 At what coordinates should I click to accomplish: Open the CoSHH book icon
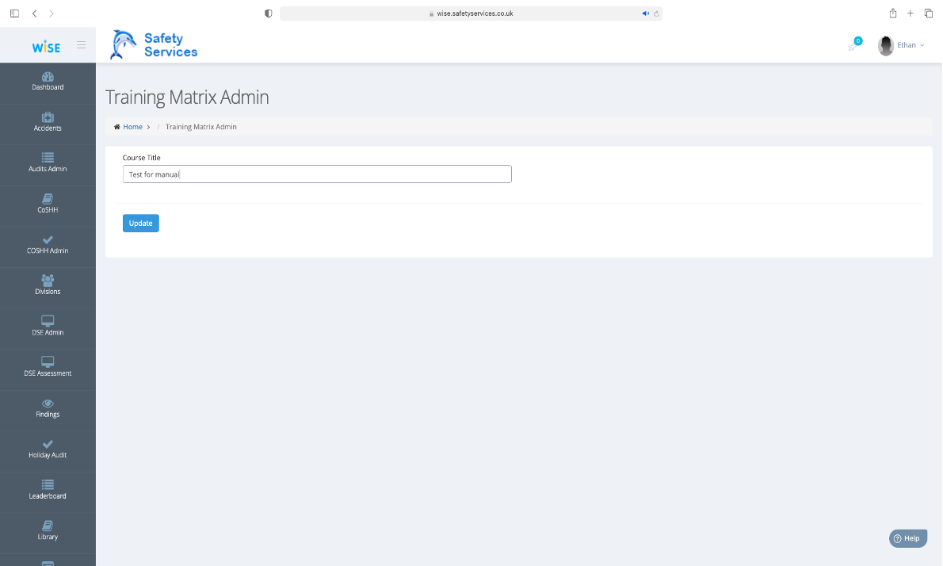click(x=48, y=198)
